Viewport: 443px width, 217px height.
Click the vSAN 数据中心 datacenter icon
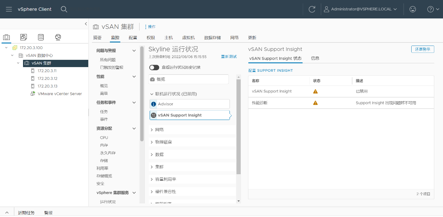pyautogui.click(x=21, y=55)
